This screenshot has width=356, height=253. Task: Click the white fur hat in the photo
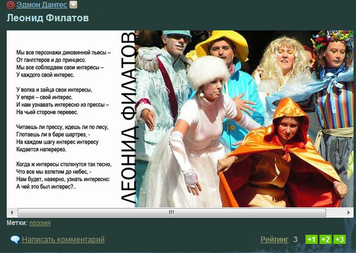pos(208,72)
